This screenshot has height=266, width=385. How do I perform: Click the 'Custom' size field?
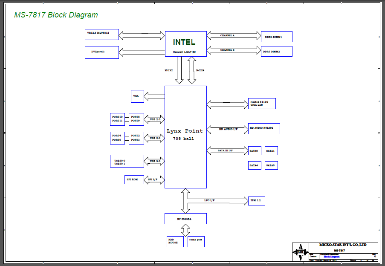pyautogui.click(x=313, y=257)
